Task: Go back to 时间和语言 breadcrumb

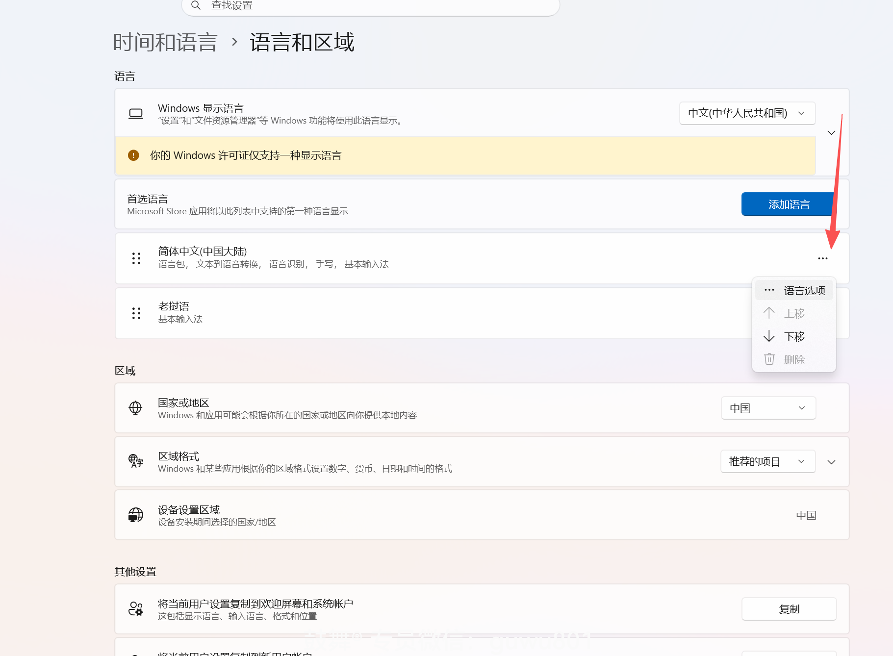Action: click(165, 42)
